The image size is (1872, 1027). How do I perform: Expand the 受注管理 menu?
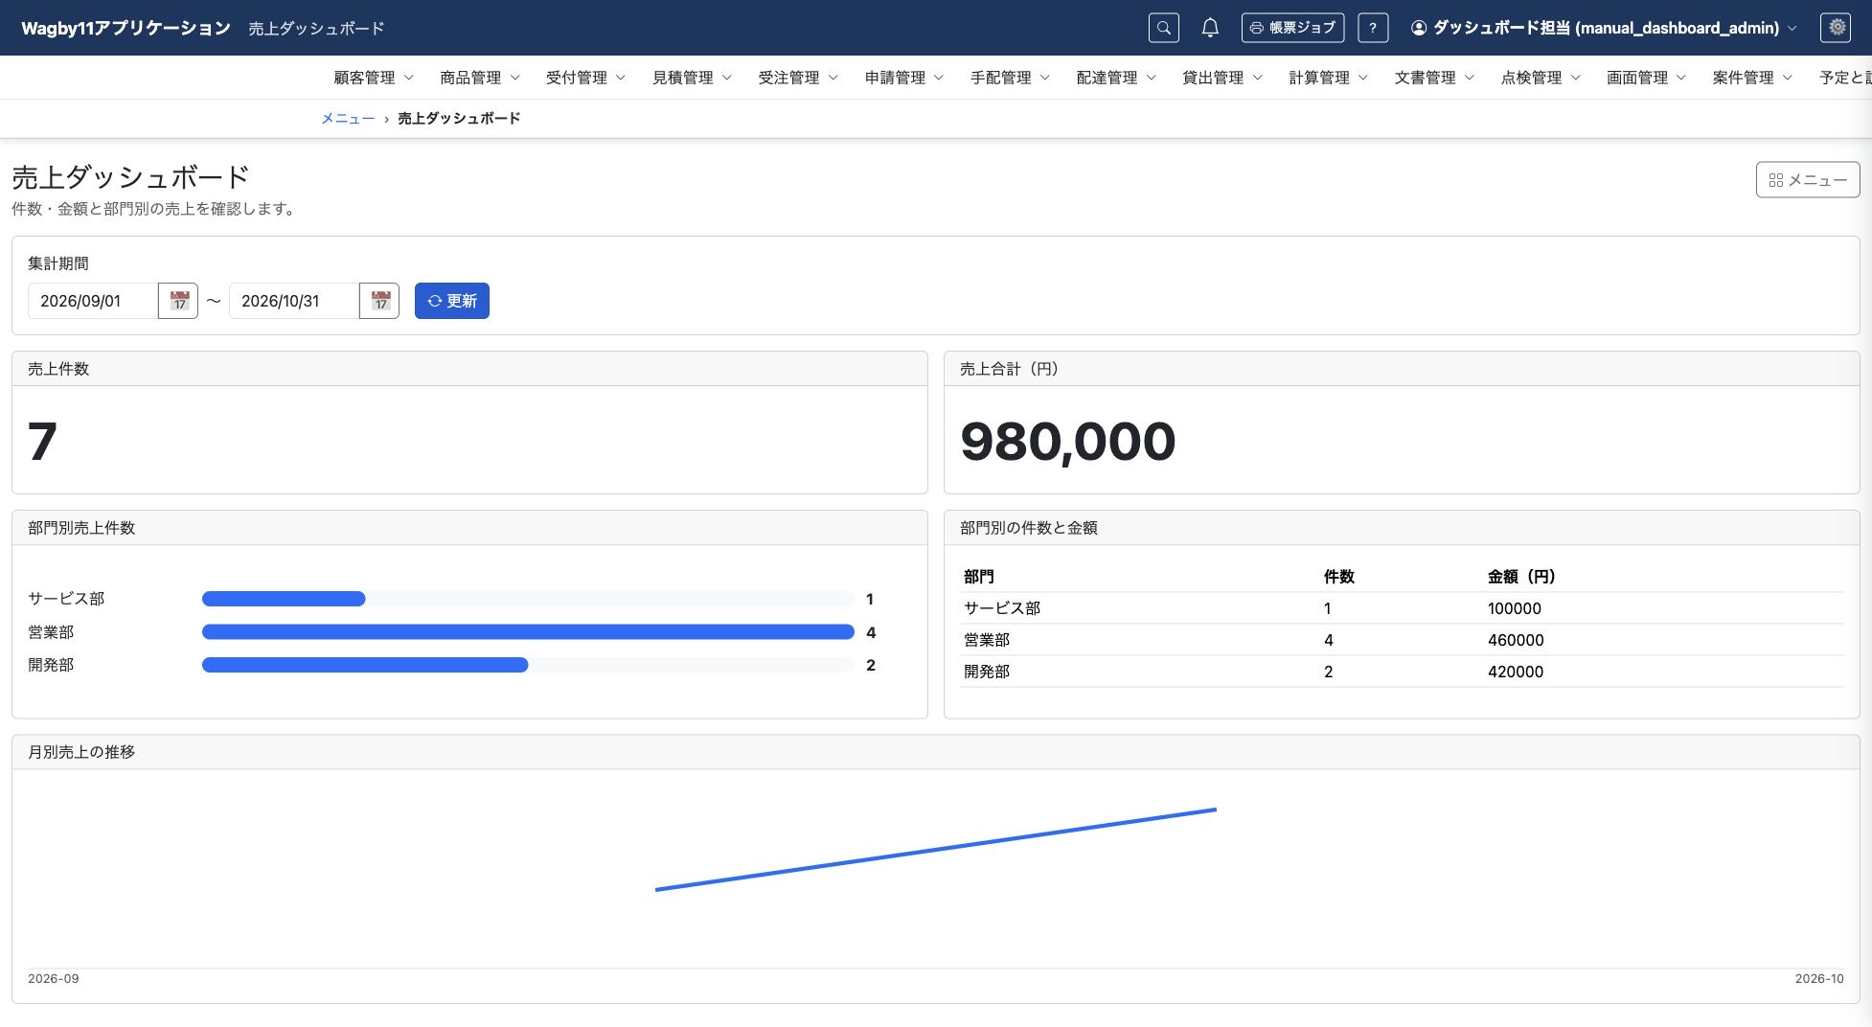click(x=798, y=78)
